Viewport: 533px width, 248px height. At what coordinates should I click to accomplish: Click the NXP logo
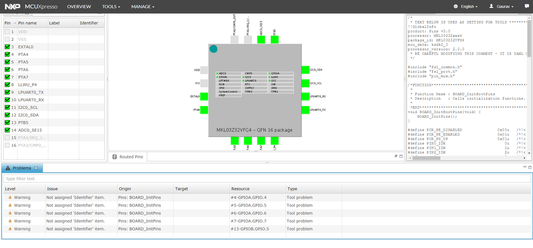[13, 6]
